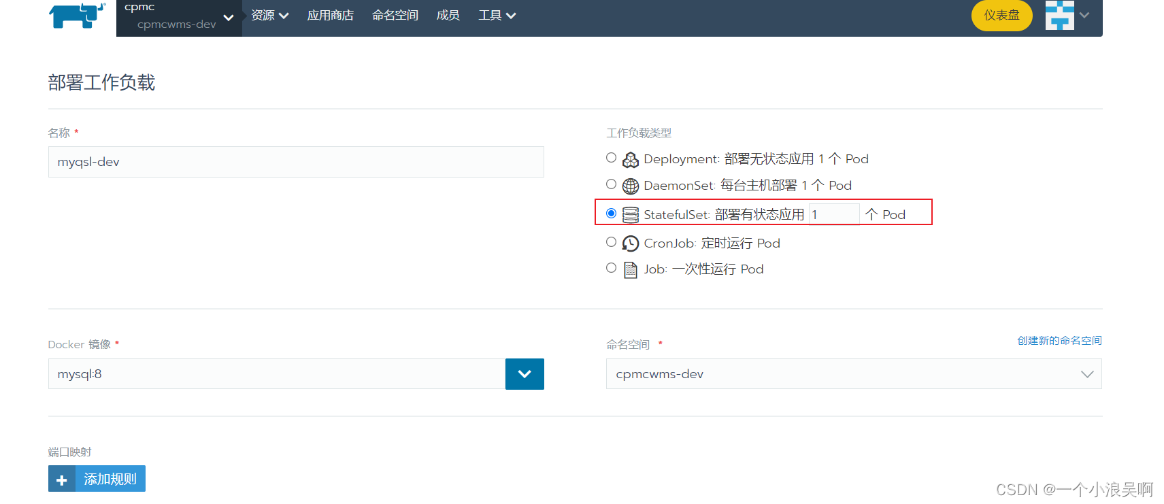The image size is (1164, 504).
Task: Click the 创建新的命名空间 link
Action: point(1059,340)
